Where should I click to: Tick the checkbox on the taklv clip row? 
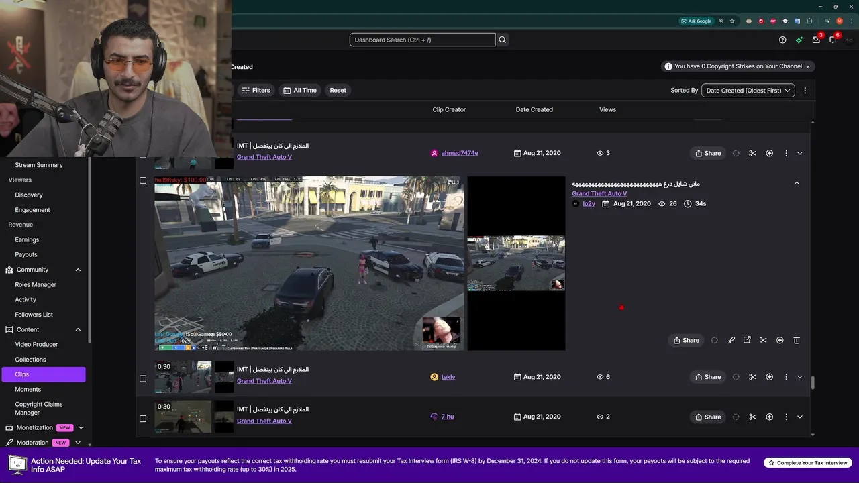[142, 378]
